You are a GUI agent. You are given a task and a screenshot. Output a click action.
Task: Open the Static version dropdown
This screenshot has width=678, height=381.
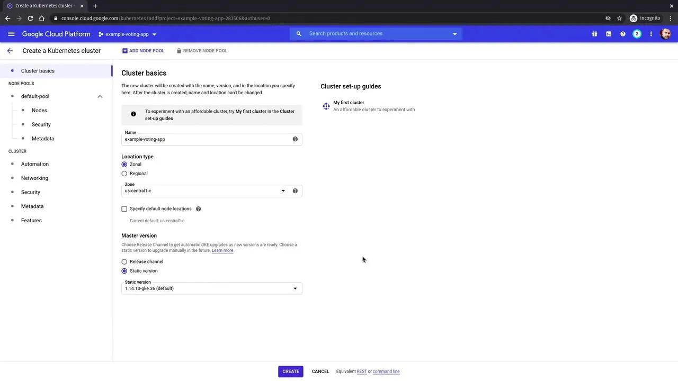pos(295,288)
